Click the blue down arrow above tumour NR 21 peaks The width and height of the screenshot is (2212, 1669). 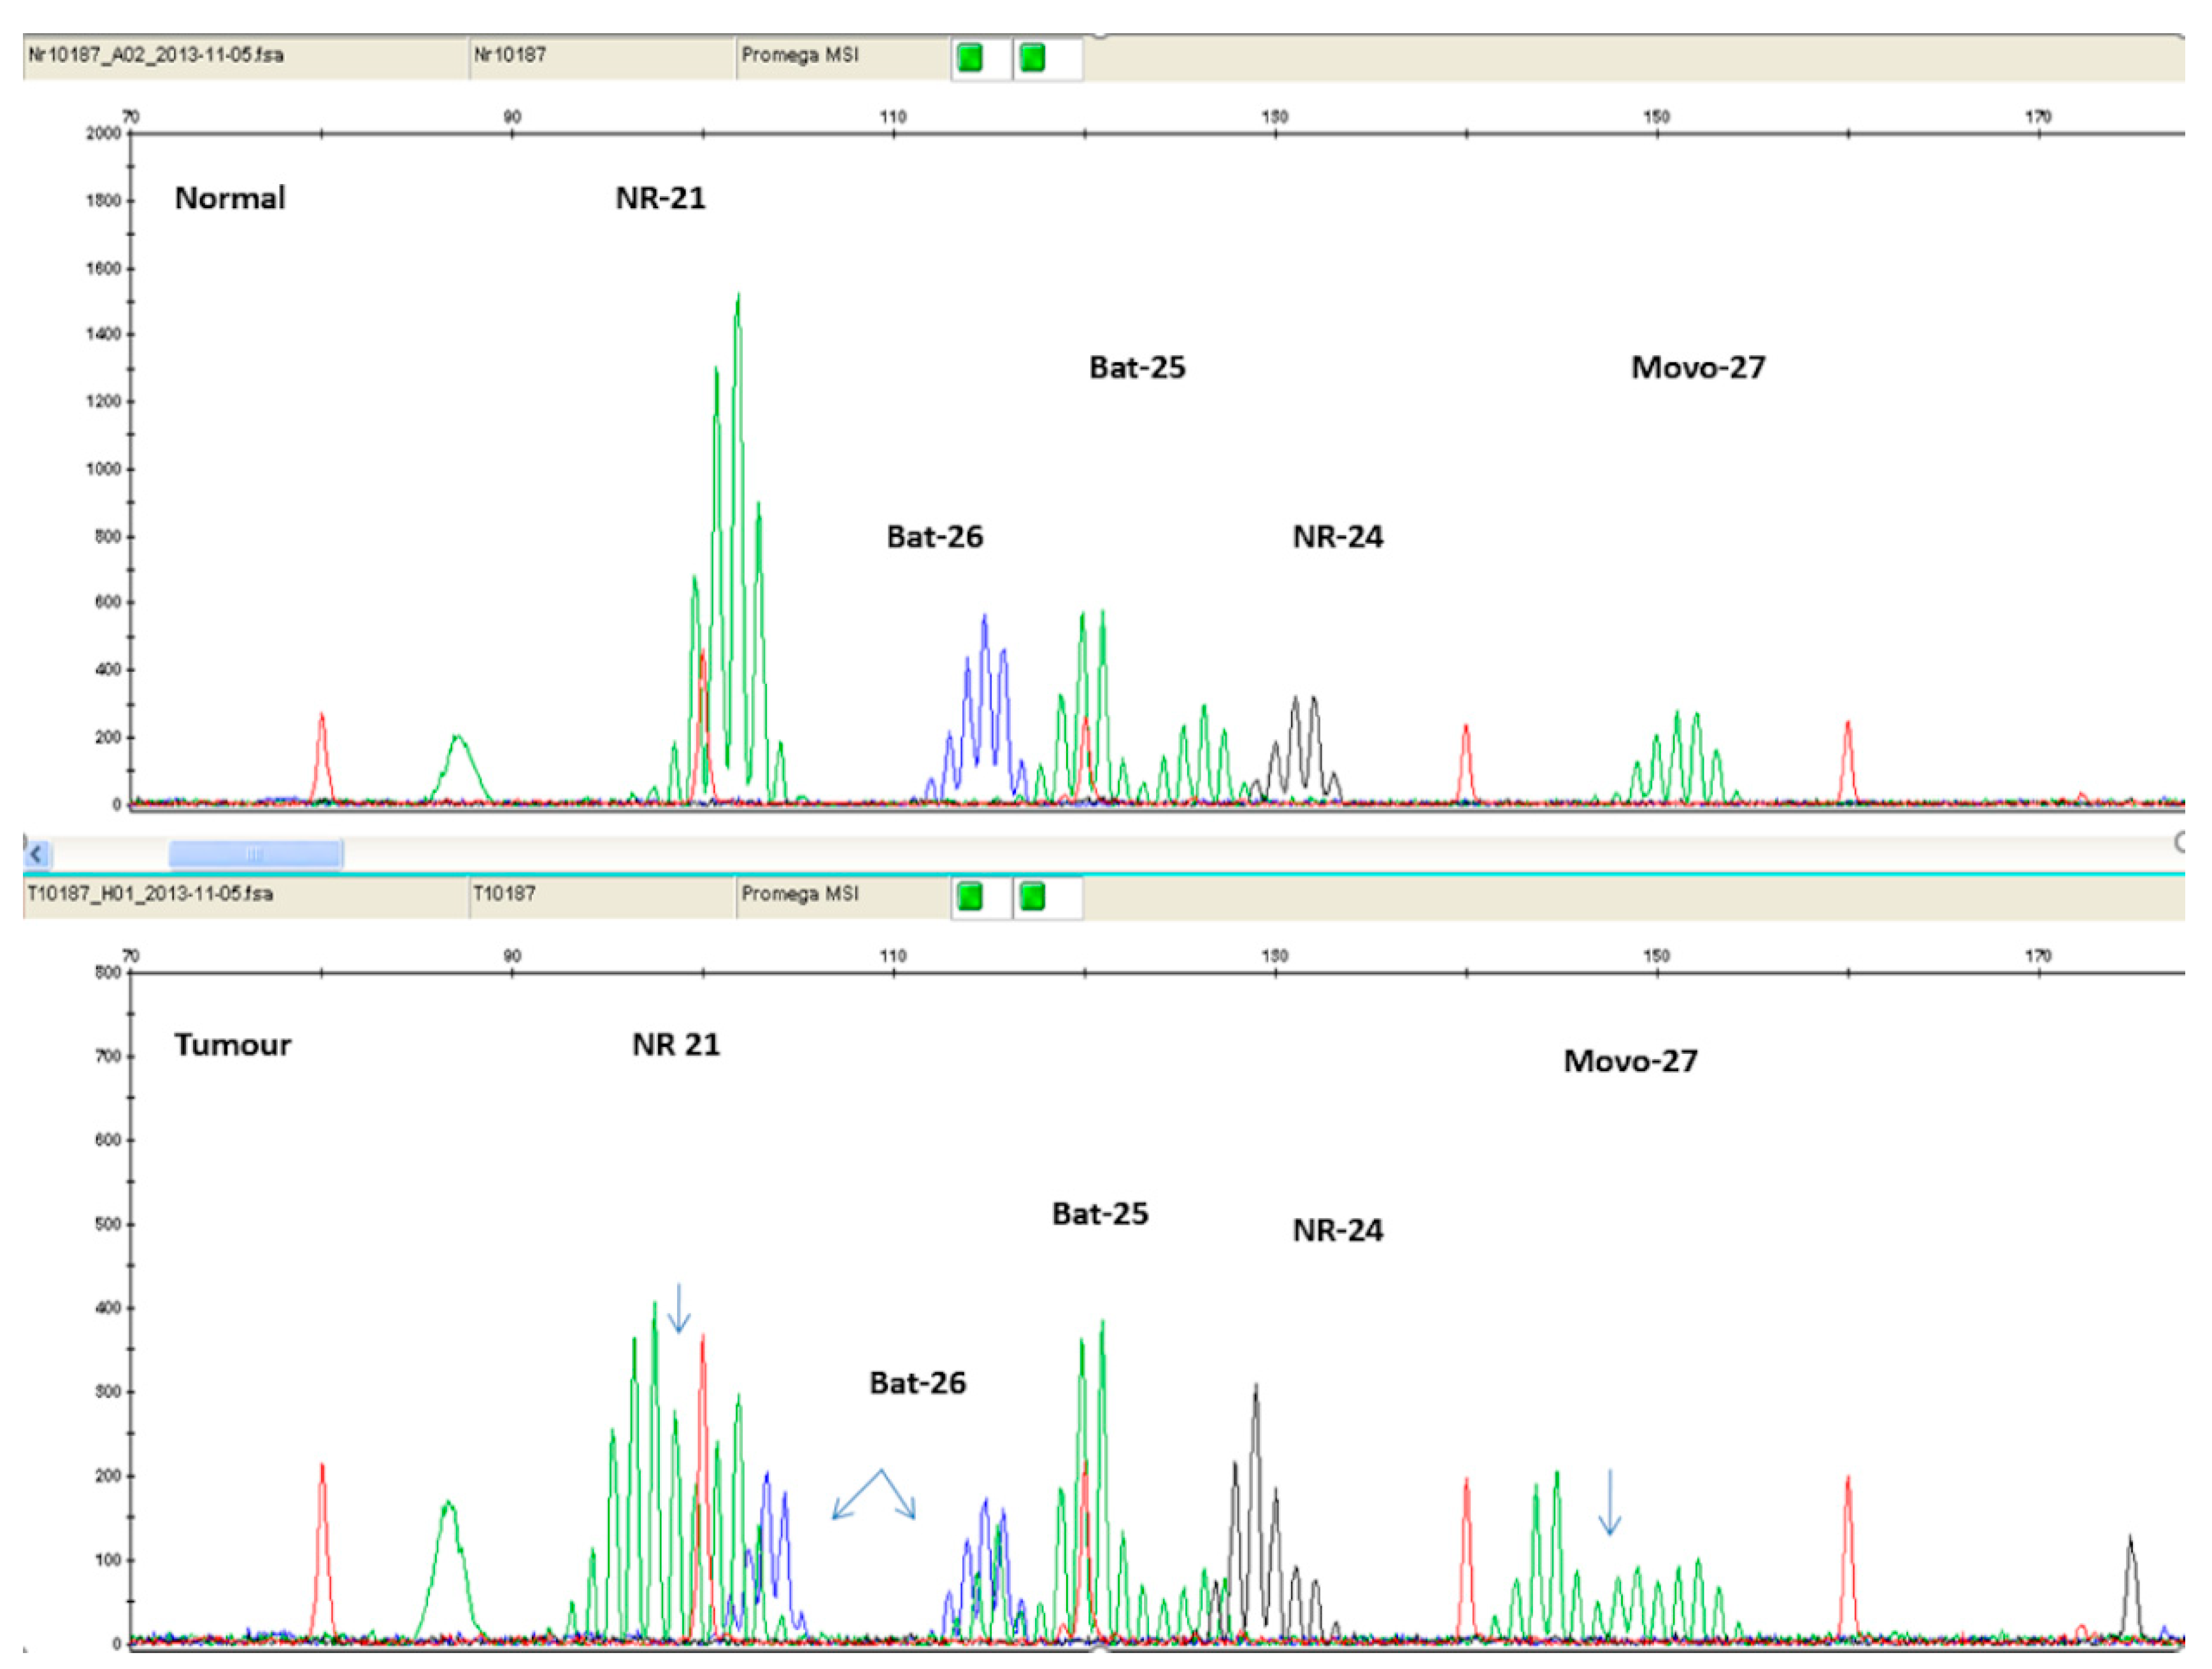(x=679, y=1308)
